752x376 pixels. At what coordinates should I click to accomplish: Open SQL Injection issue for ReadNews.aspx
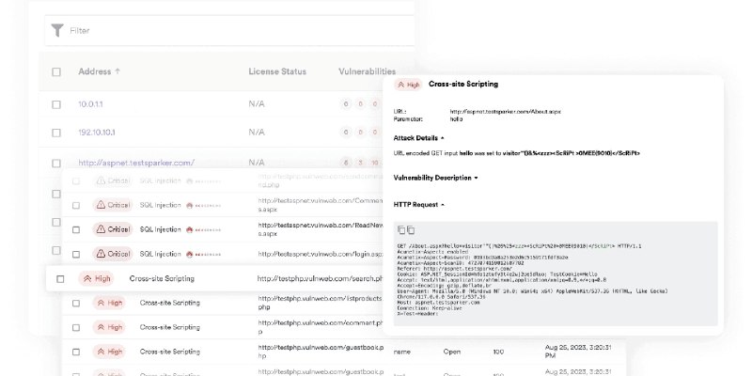(160, 229)
